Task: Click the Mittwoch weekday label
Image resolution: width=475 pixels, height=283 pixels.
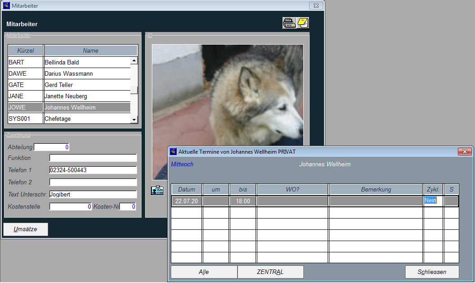Action: click(x=182, y=164)
